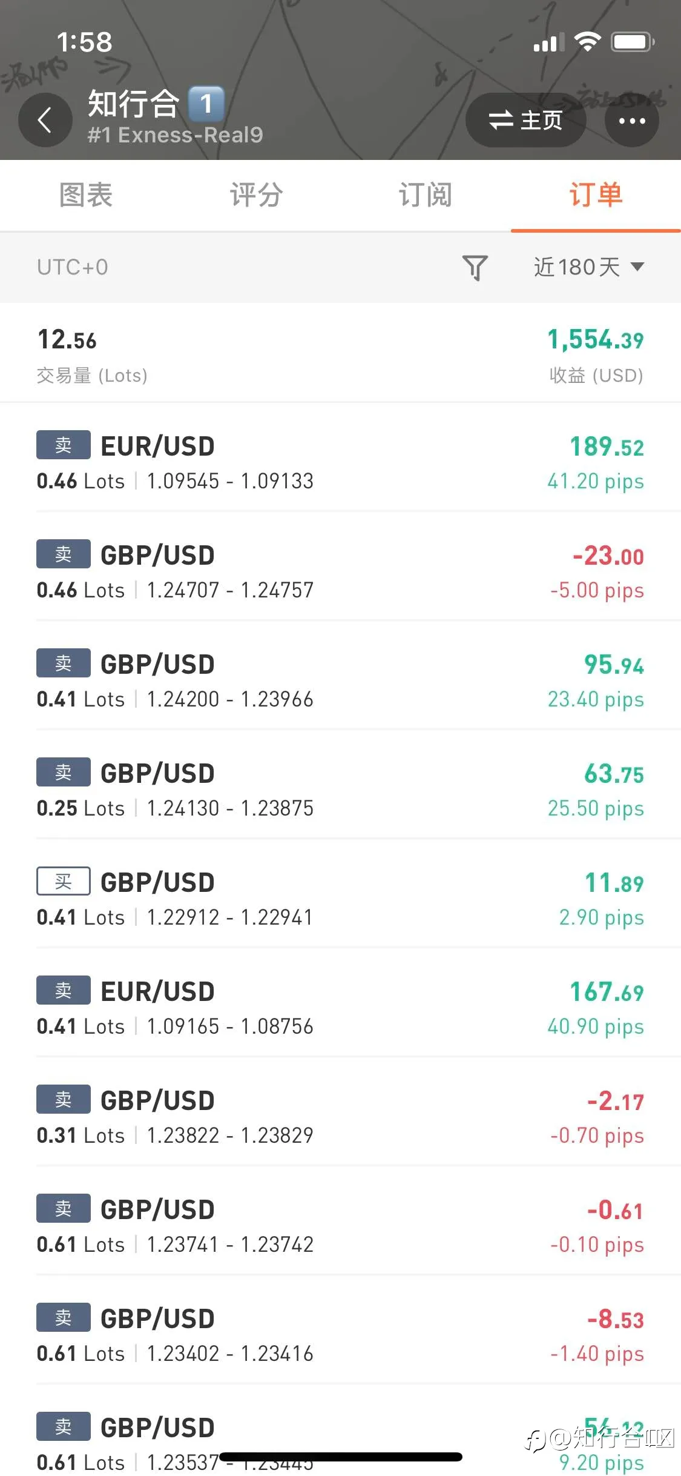Open the order filter funnel icon

coord(475,267)
